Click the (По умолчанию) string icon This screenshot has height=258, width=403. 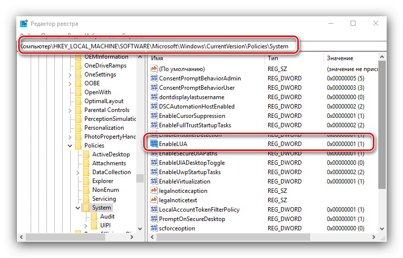pyautogui.click(x=154, y=69)
